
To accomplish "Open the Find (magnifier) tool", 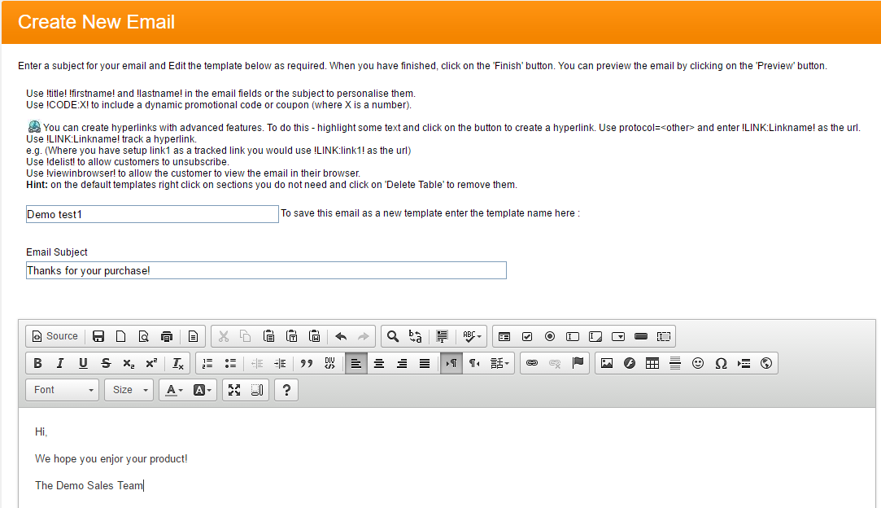I will (x=393, y=336).
